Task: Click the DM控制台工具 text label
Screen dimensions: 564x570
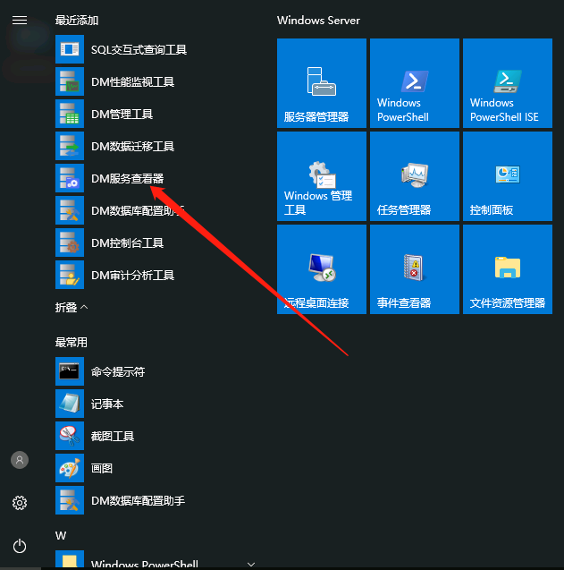Action: tap(127, 242)
